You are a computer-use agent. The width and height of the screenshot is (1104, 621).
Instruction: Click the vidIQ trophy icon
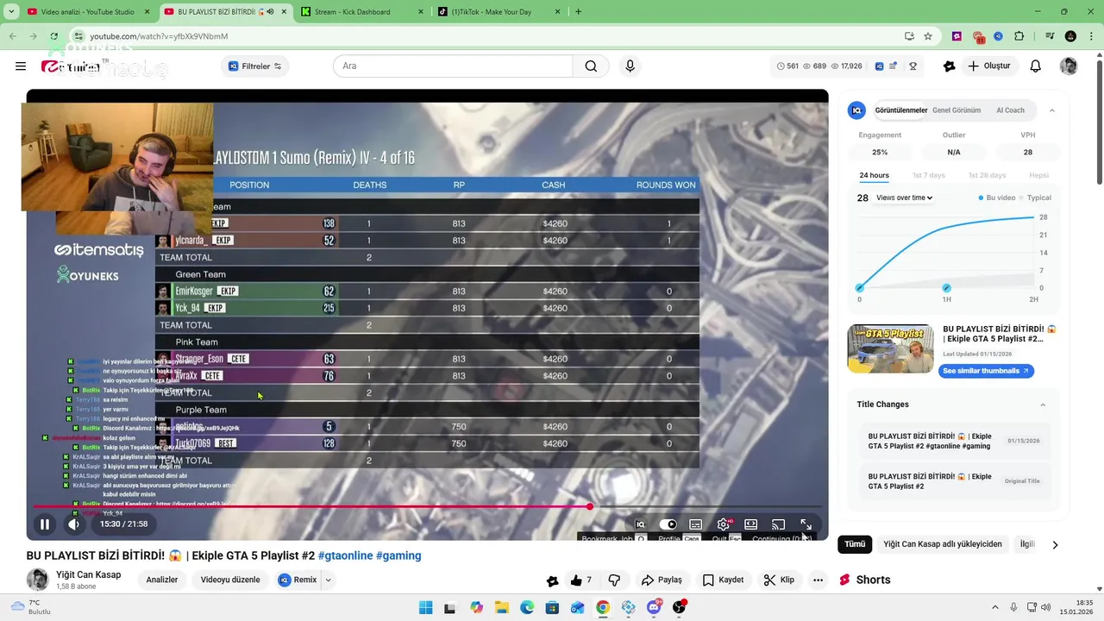[913, 66]
